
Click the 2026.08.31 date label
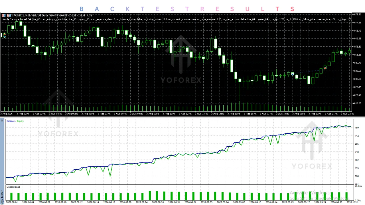(174, 202)
